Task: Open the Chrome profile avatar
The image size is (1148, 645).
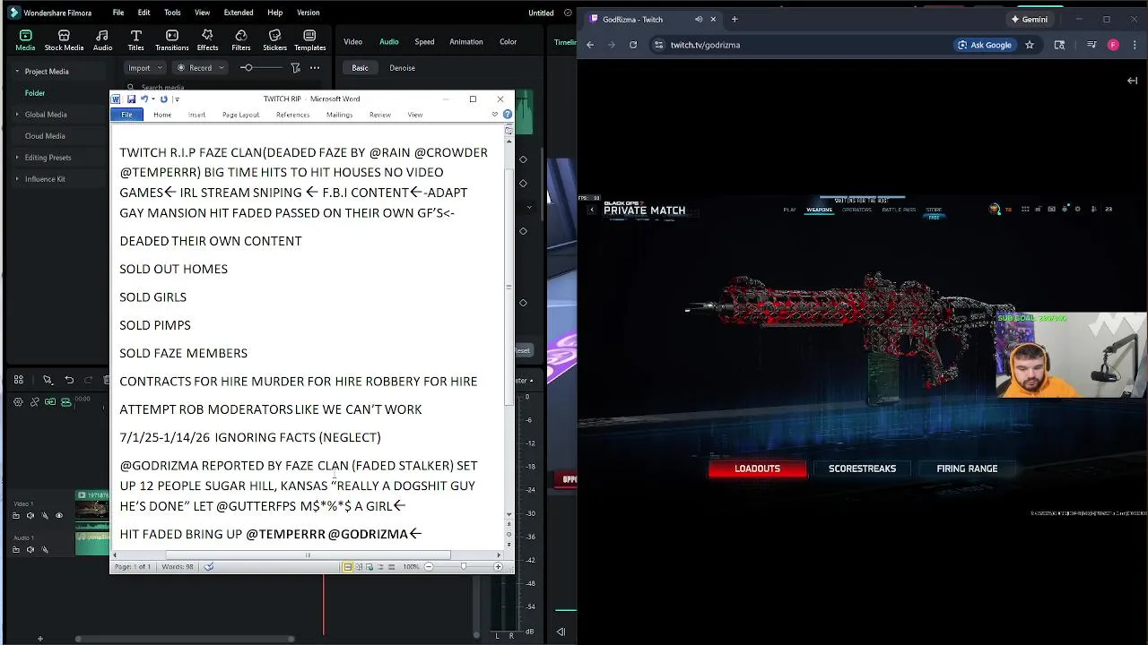Action: pyautogui.click(x=1113, y=45)
